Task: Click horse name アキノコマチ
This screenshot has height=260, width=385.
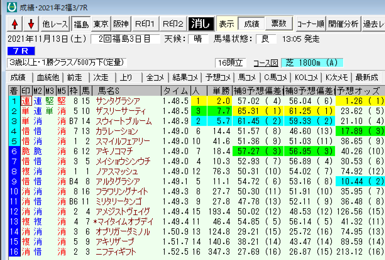Action: tap(114, 151)
